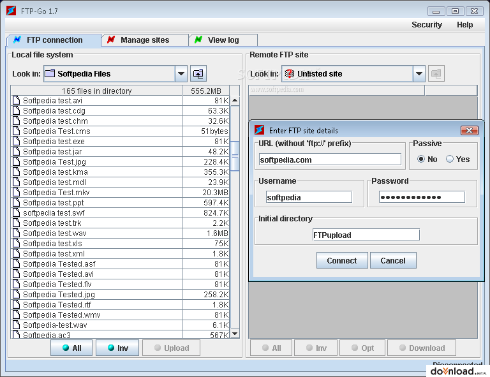
Task: Click file icon beside Softpedia test.chm
Action: (16, 121)
